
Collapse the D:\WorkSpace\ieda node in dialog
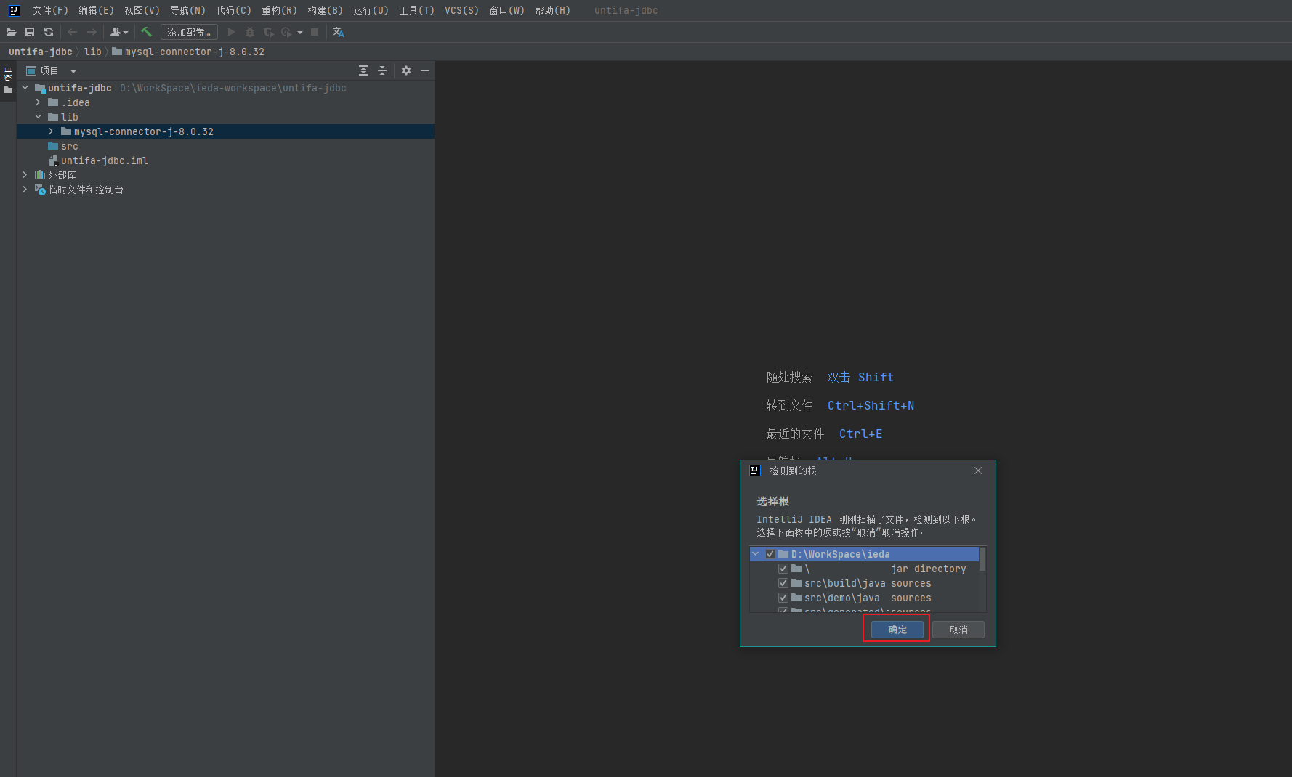(756, 554)
